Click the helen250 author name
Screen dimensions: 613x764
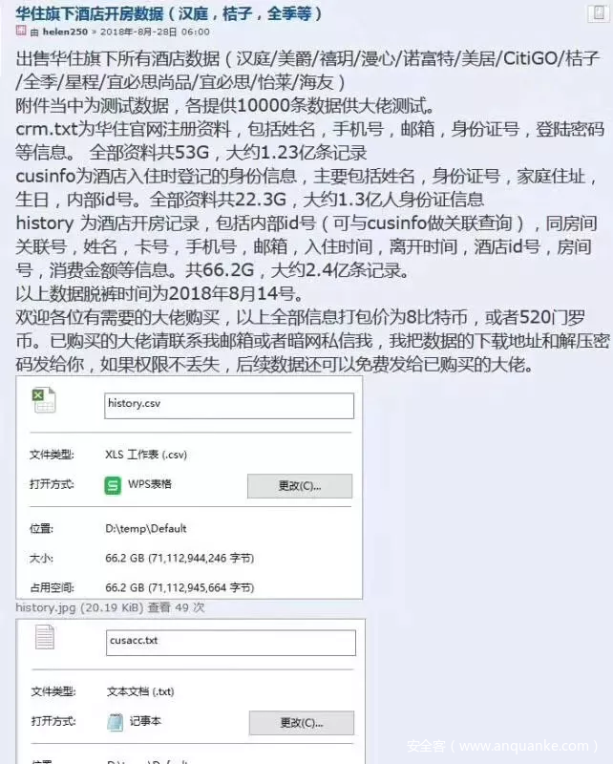(65, 32)
